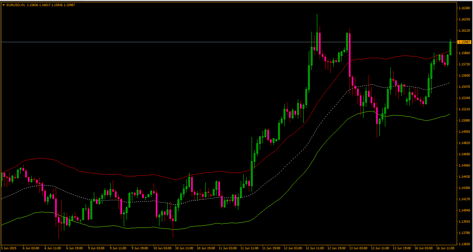Click the 1.13780 price axis label
Screen dimensions: 473x252
tap(464, 233)
